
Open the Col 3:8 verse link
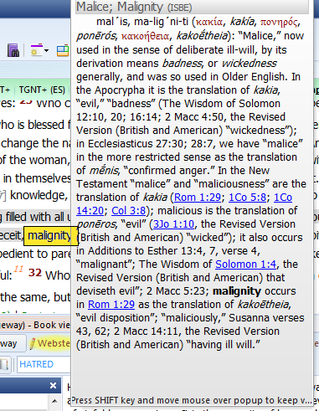(x=128, y=211)
